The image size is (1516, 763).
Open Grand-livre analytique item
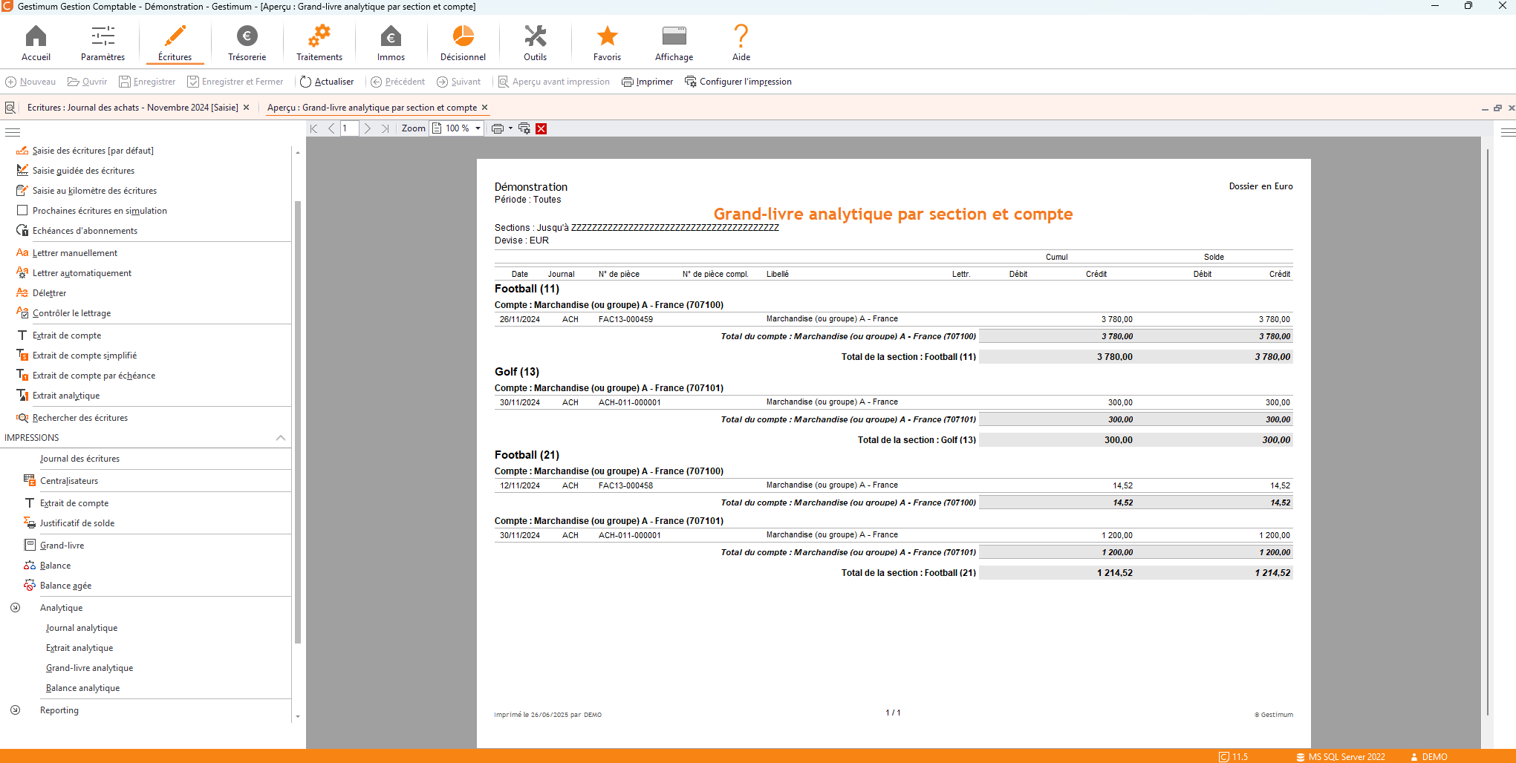tap(89, 668)
